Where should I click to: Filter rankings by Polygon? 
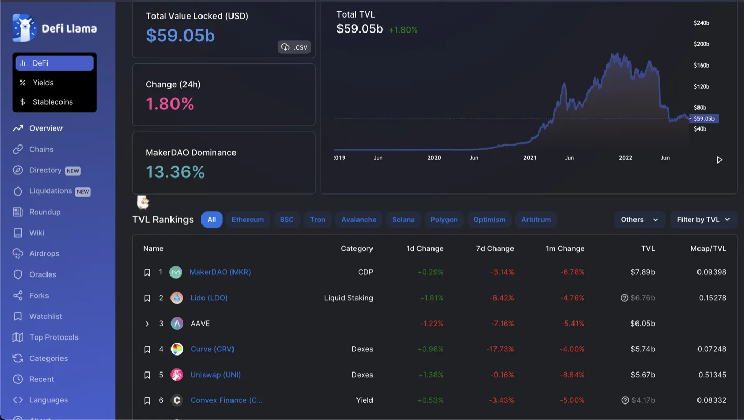pos(444,219)
